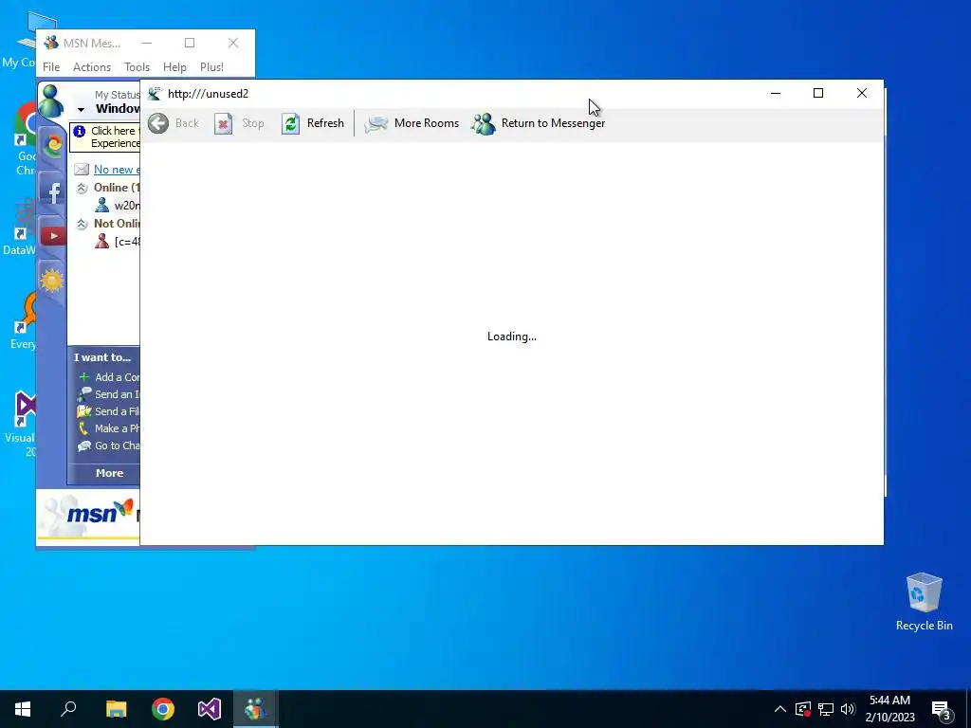Click Make a Phone Call option

point(109,428)
